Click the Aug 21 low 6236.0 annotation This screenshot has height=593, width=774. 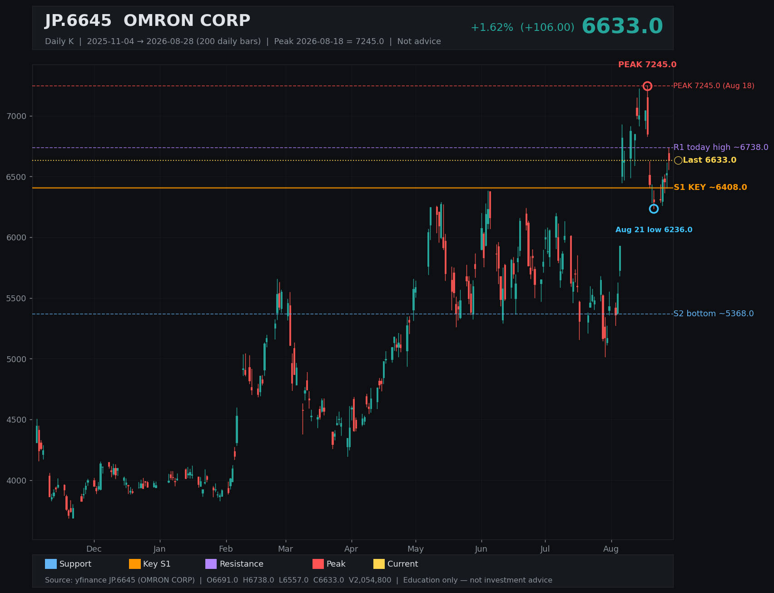(654, 230)
